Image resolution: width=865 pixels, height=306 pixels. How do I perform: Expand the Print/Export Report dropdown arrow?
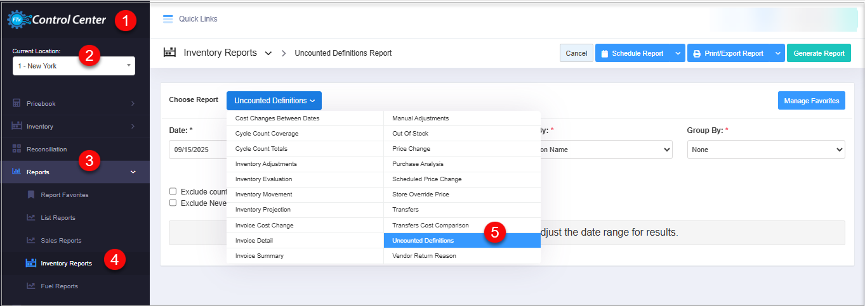(778, 53)
